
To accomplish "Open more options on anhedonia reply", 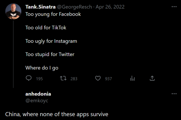I will click(174, 94).
